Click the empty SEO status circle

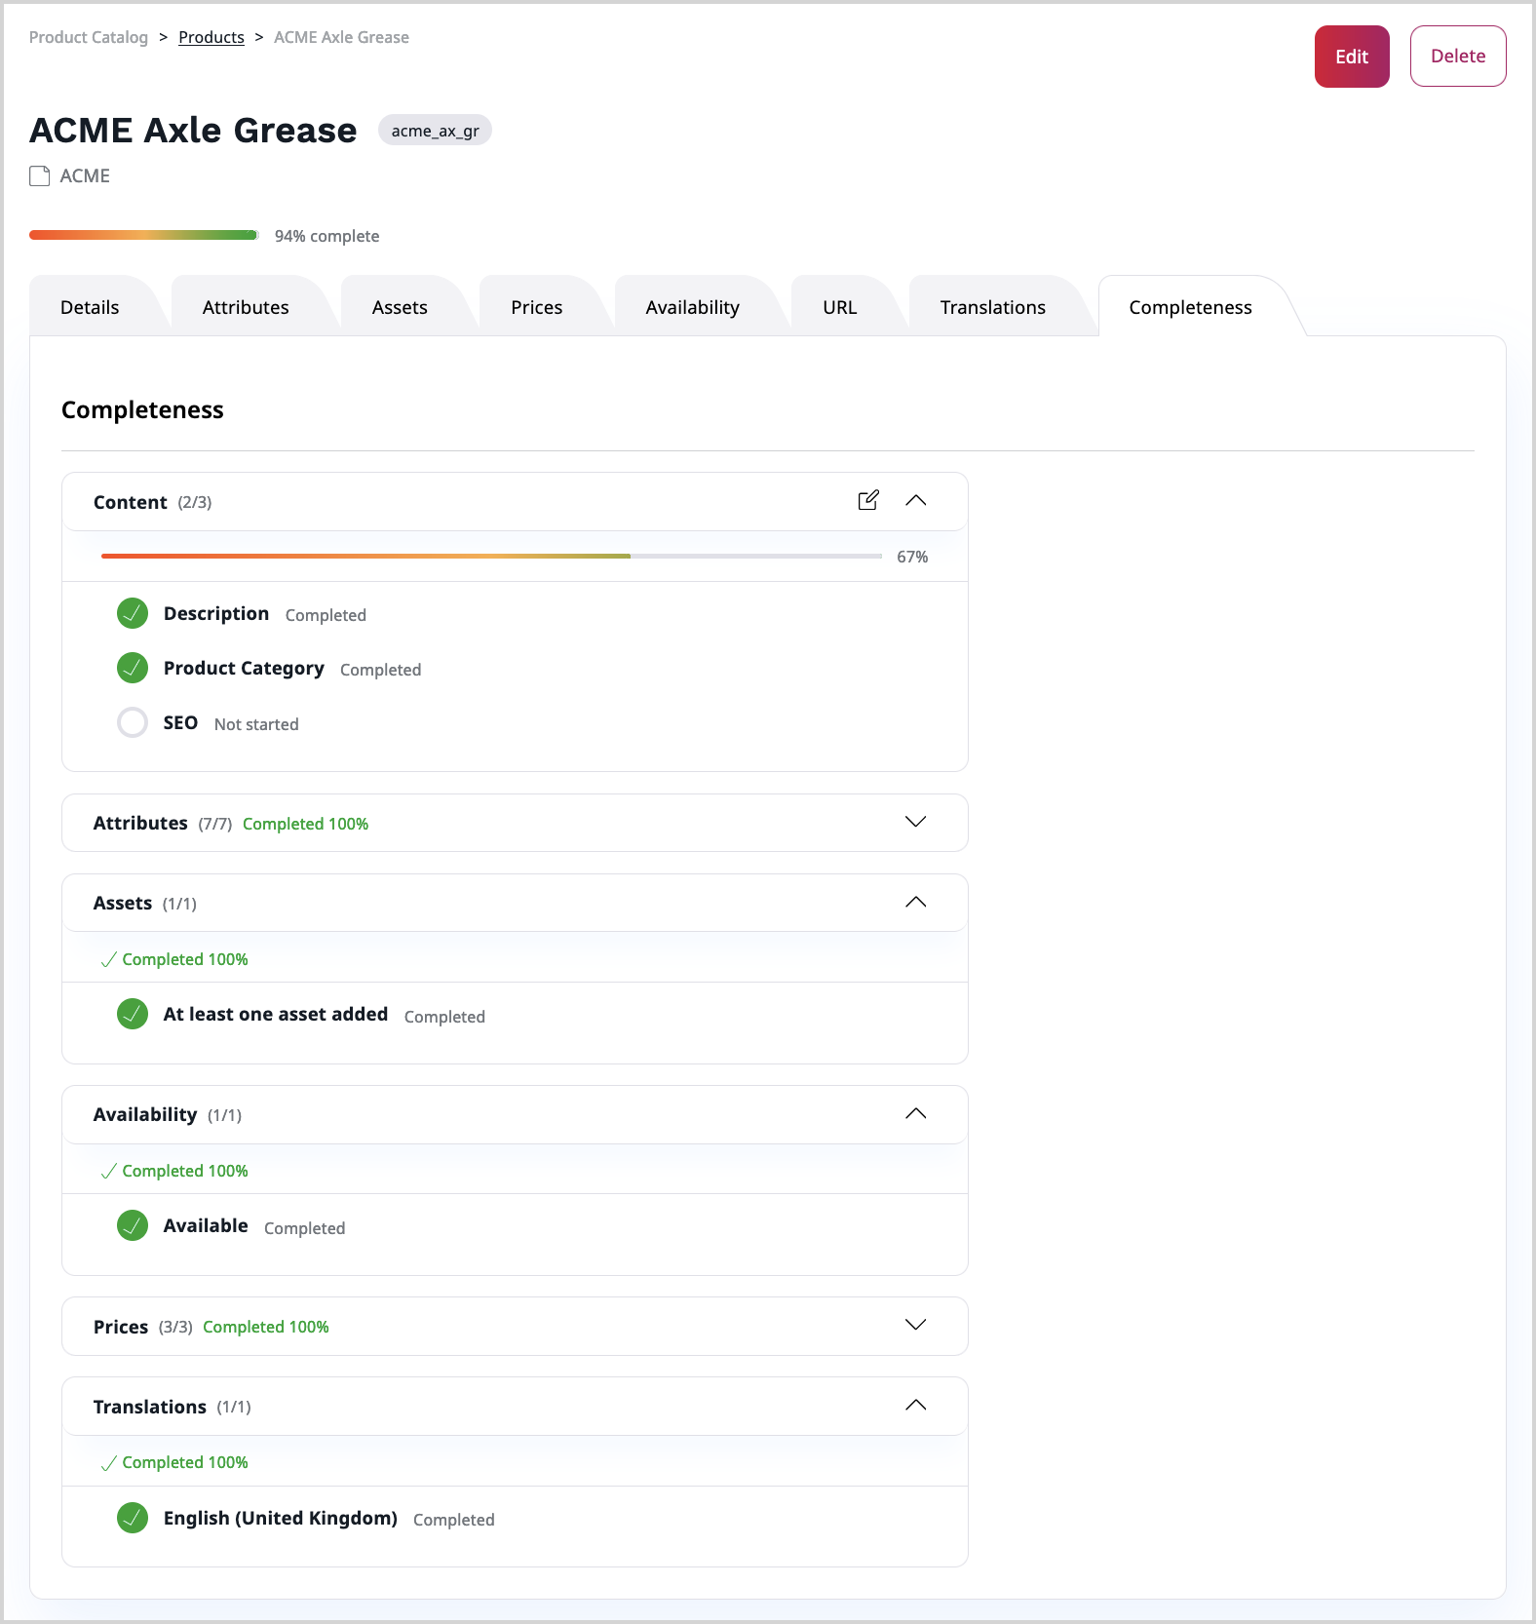tap(133, 722)
